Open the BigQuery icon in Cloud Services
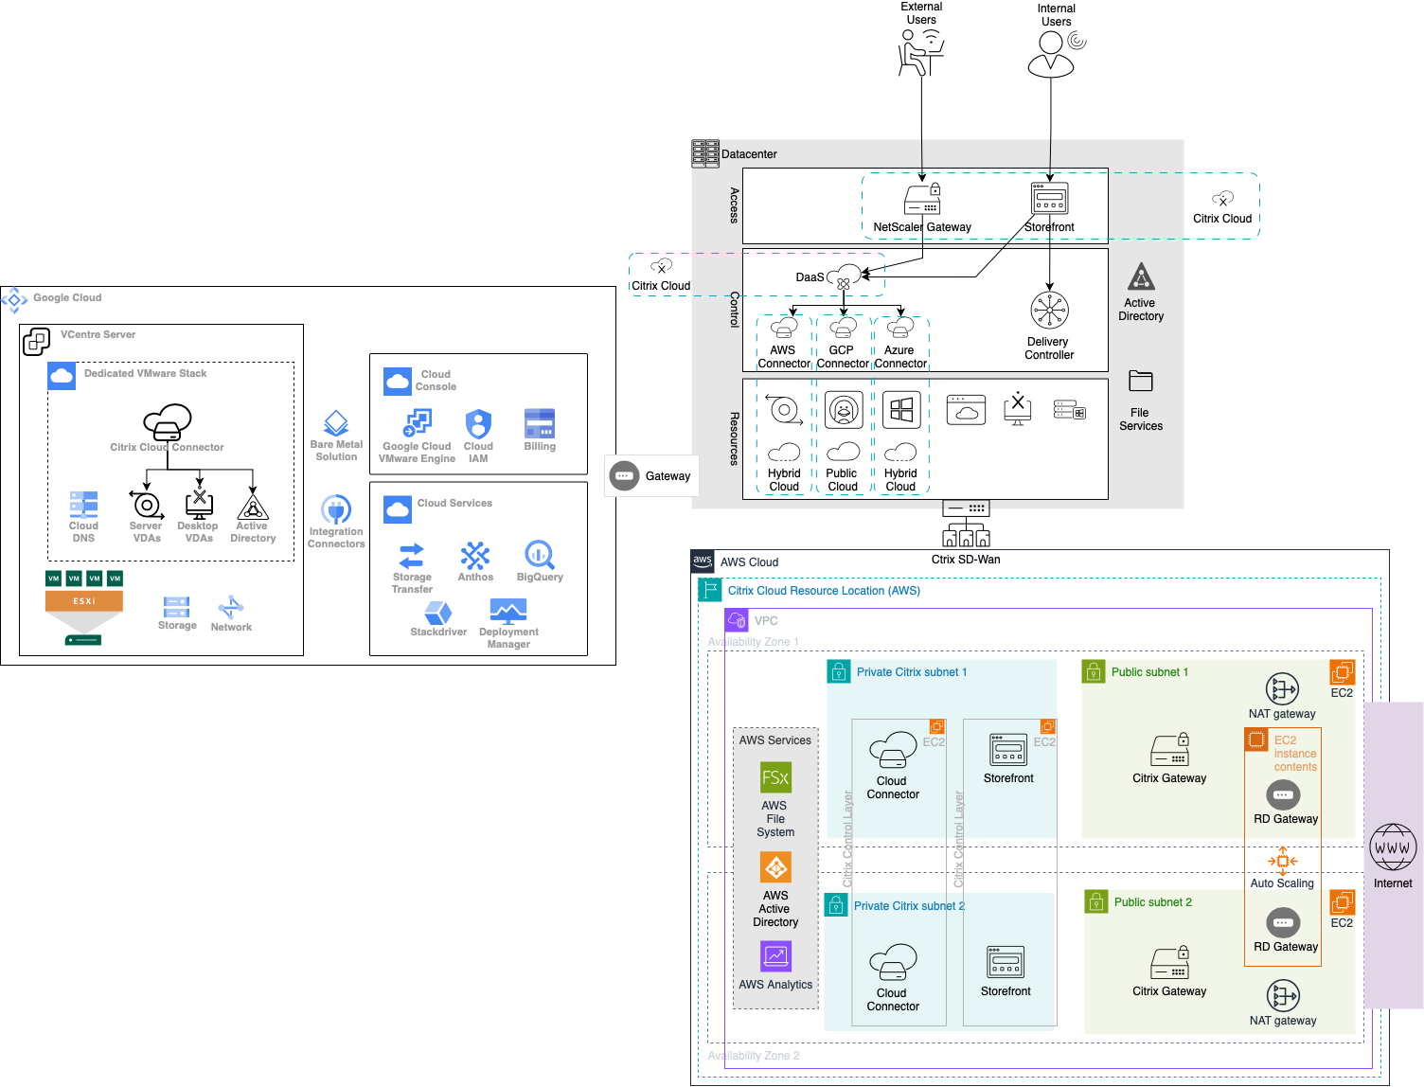Screen dimensions: 1424x1087 (539, 556)
